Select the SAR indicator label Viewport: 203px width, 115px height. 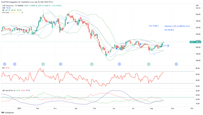pos(4,8)
